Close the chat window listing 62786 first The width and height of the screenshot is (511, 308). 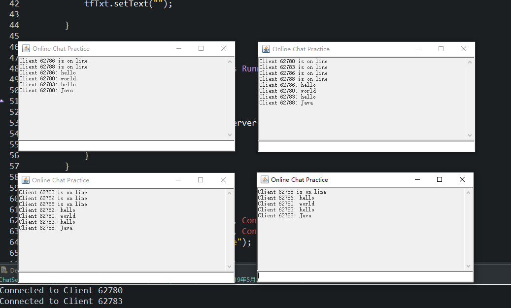click(x=224, y=49)
